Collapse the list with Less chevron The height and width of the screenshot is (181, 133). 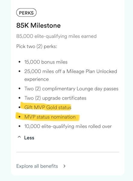19,137
